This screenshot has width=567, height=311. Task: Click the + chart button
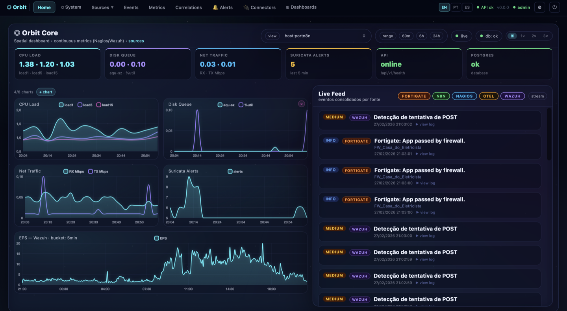(x=45, y=91)
